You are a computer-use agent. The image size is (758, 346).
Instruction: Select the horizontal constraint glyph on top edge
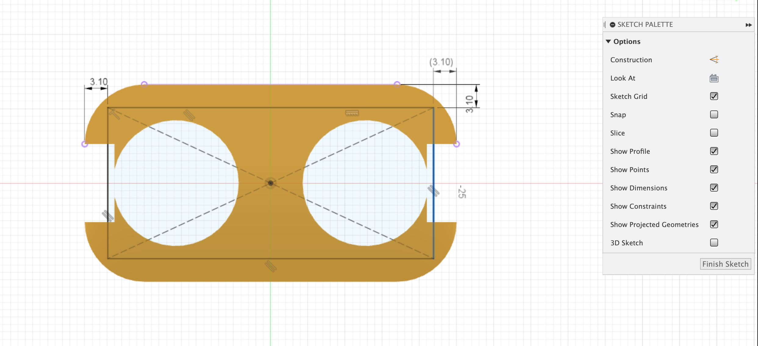352,113
